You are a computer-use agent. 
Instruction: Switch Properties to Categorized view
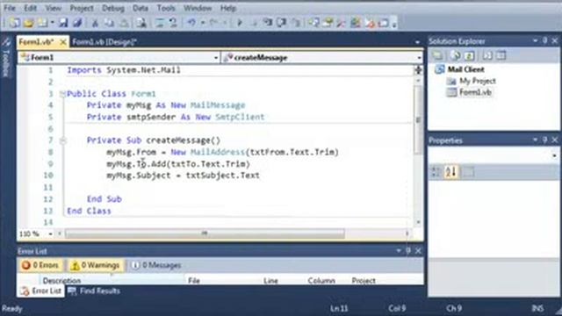[x=436, y=172]
